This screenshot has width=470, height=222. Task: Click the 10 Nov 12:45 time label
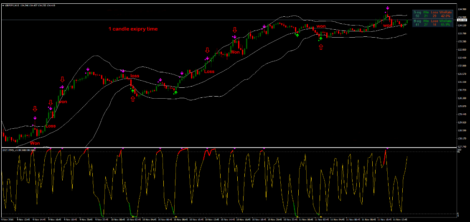(x=213, y=219)
